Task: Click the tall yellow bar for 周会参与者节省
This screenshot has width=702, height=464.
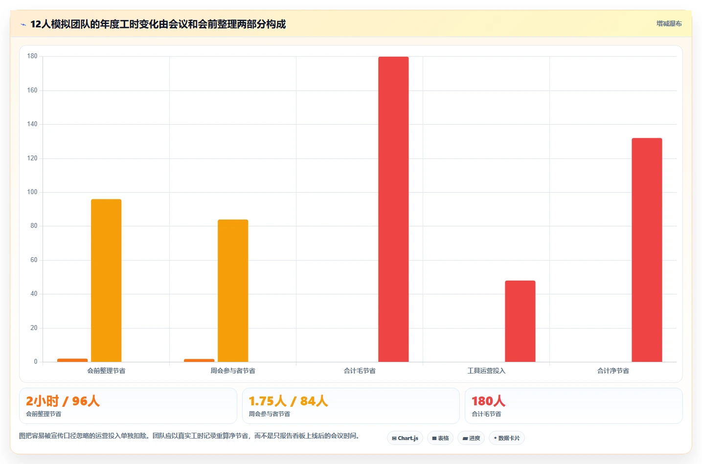Action: [233, 291]
